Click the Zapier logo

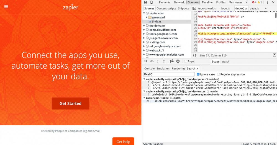click(70, 7)
